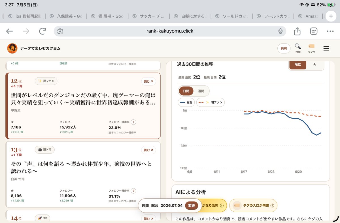Click the 過去30日間の推移 heading
The height and width of the screenshot is (223, 340).
click(195, 64)
